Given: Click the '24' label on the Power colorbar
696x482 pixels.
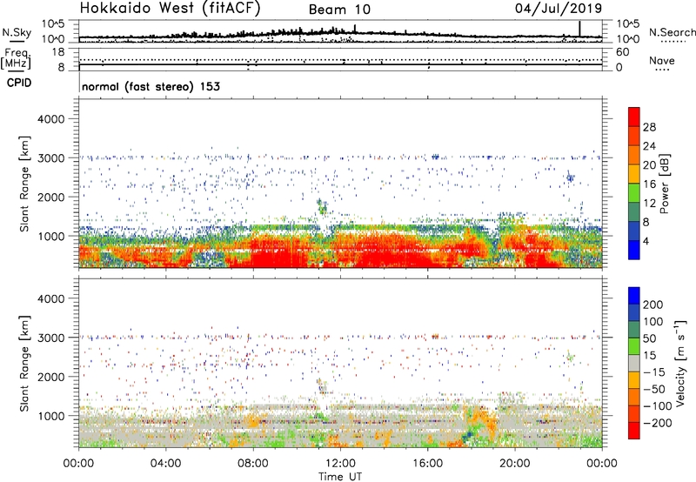Looking at the screenshot, I should coord(649,146).
